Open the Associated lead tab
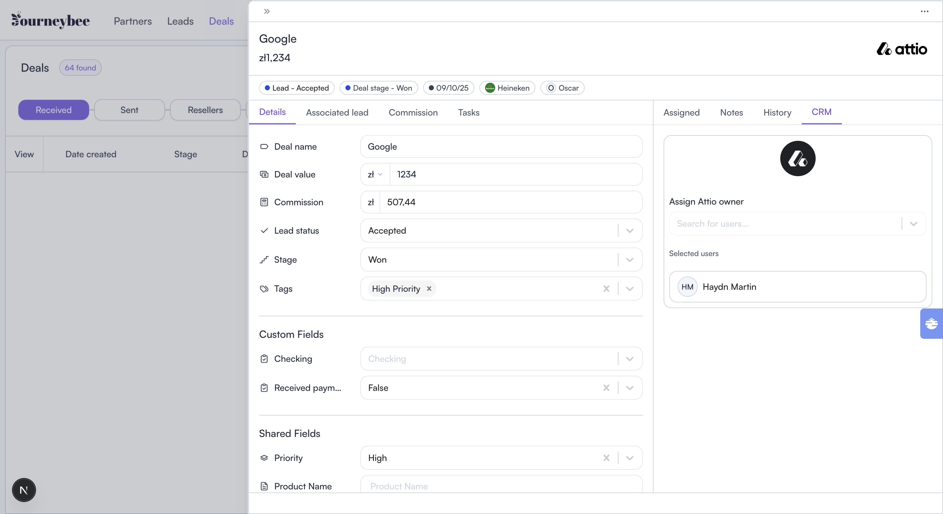The image size is (943, 514). [337, 113]
